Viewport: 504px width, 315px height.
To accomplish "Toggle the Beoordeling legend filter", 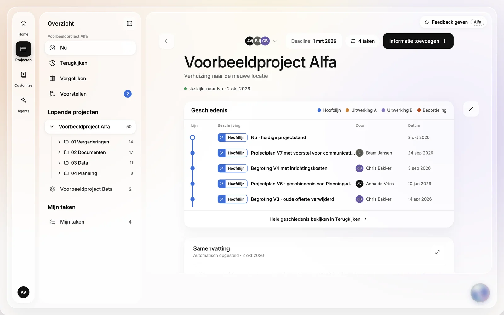I will [432, 110].
